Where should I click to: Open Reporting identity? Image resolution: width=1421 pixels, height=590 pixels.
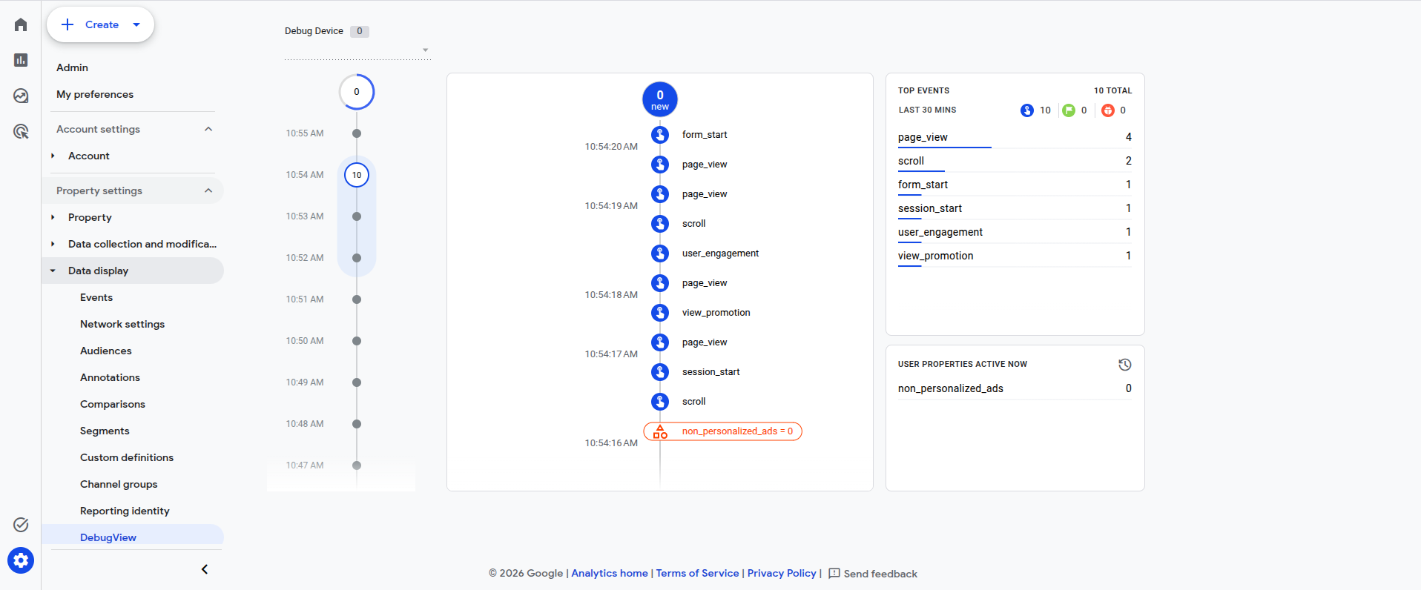pyautogui.click(x=125, y=511)
